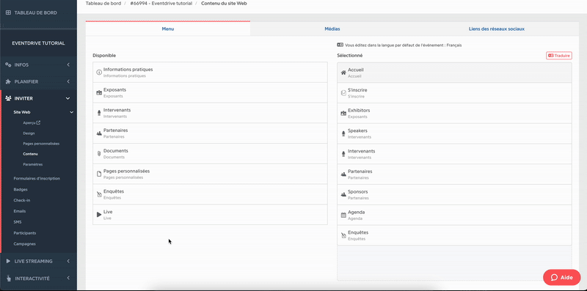Click the Accueil home icon
Screen dimensions: 587x291
343,73
